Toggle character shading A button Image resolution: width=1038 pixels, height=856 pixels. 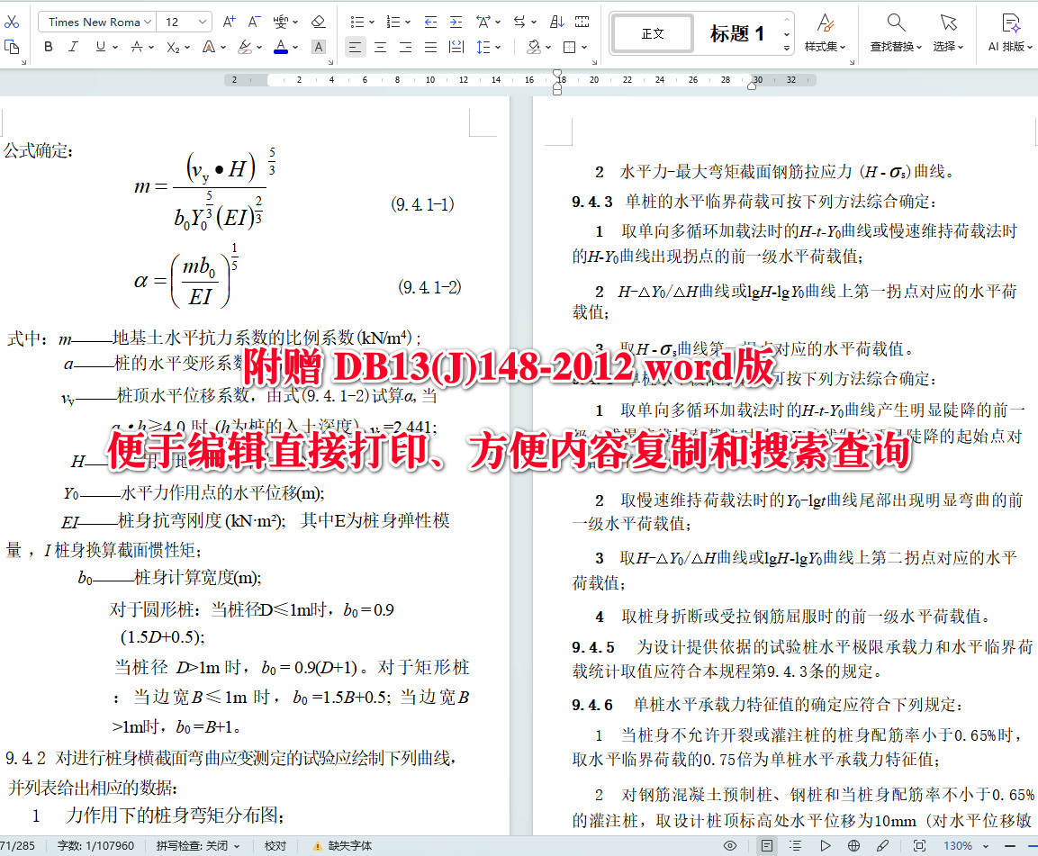(319, 47)
